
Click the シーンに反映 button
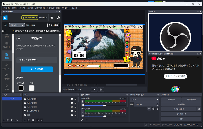click(x=37, y=69)
